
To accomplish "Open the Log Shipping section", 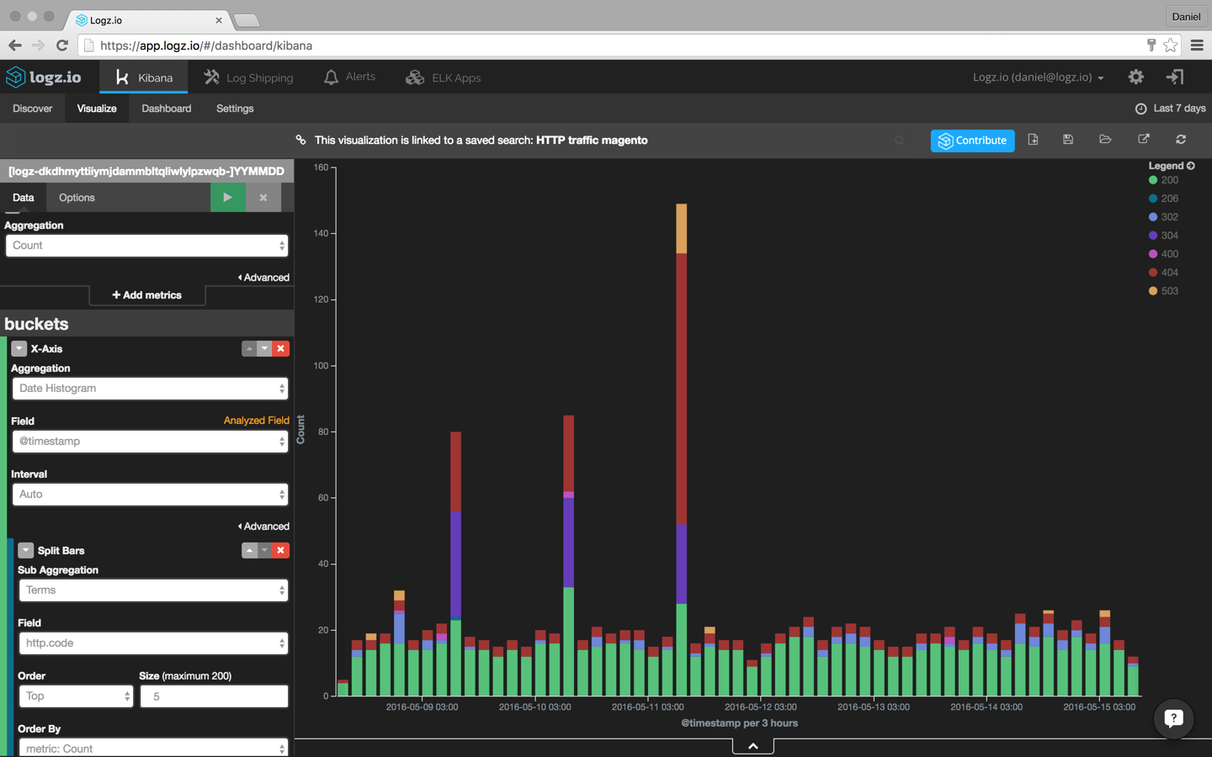I will click(x=249, y=77).
